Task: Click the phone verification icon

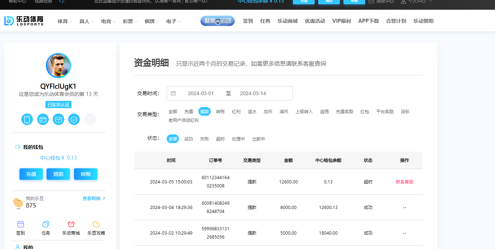Action: coord(27,119)
